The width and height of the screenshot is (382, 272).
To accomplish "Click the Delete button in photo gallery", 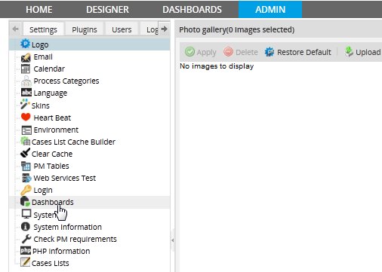I will [x=241, y=52].
